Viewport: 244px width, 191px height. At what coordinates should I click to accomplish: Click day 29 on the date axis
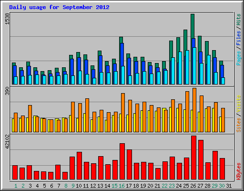click(214, 186)
